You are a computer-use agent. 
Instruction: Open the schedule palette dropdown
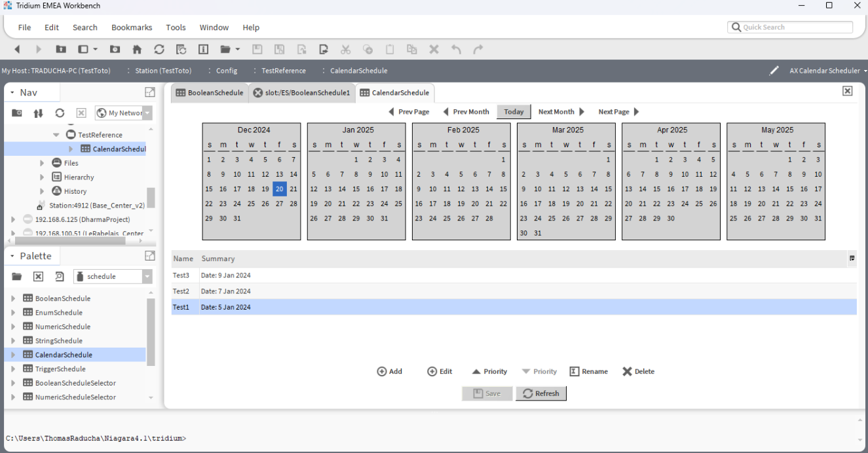pyautogui.click(x=147, y=276)
